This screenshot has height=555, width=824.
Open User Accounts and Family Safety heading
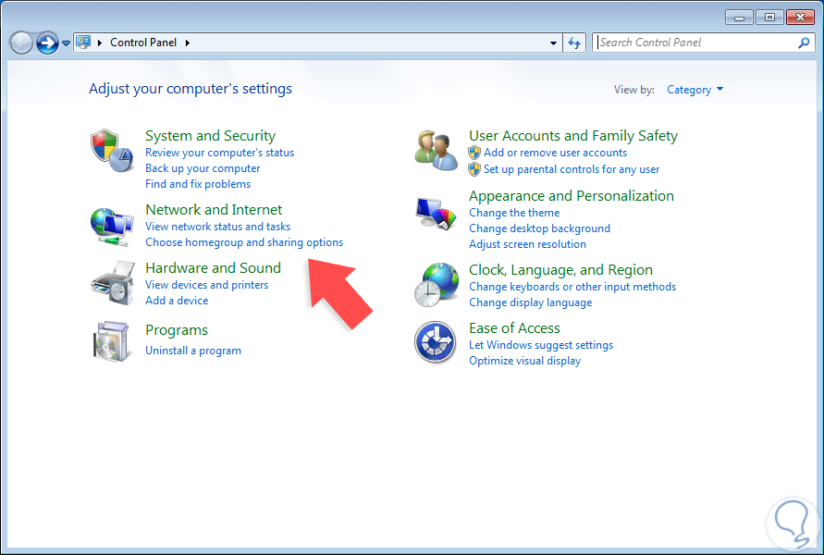pos(573,136)
